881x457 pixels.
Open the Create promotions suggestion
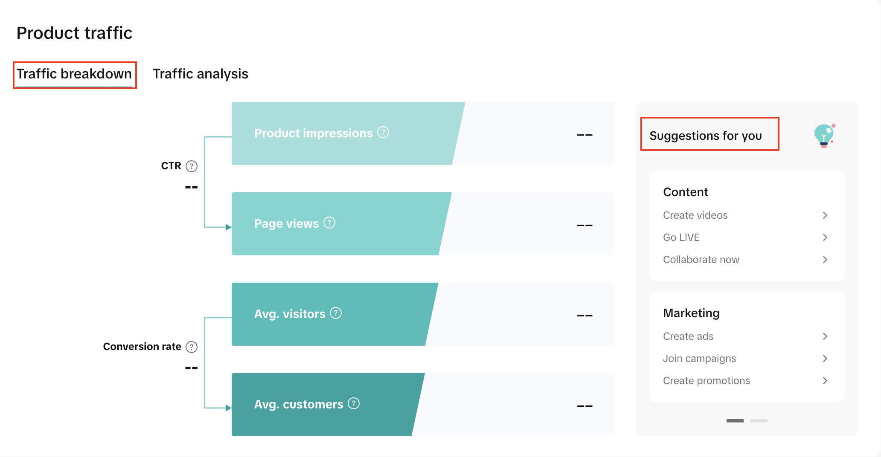tap(706, 381)
